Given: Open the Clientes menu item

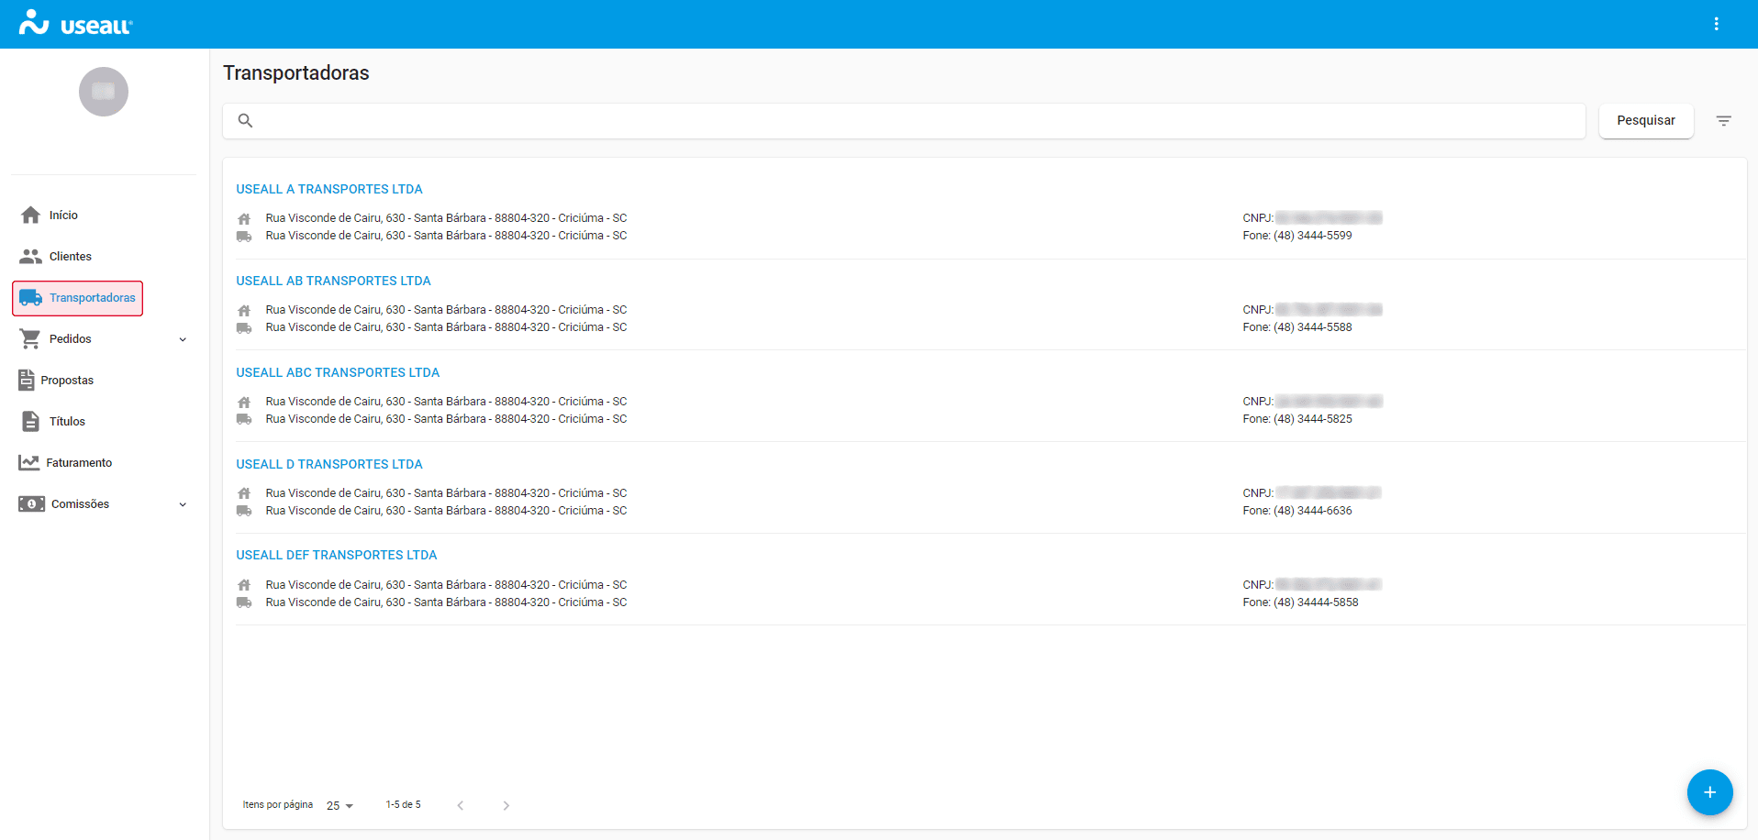Looking at the screenshot, I should click(71, 257).
